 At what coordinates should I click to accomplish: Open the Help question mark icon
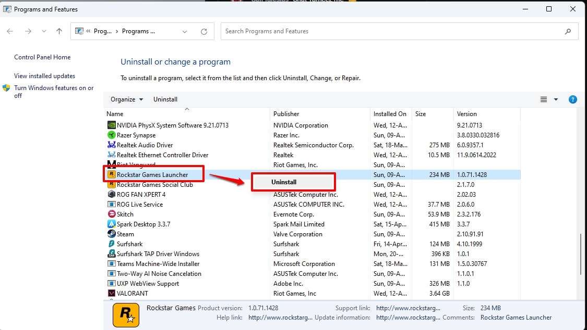tap(573, 99)
